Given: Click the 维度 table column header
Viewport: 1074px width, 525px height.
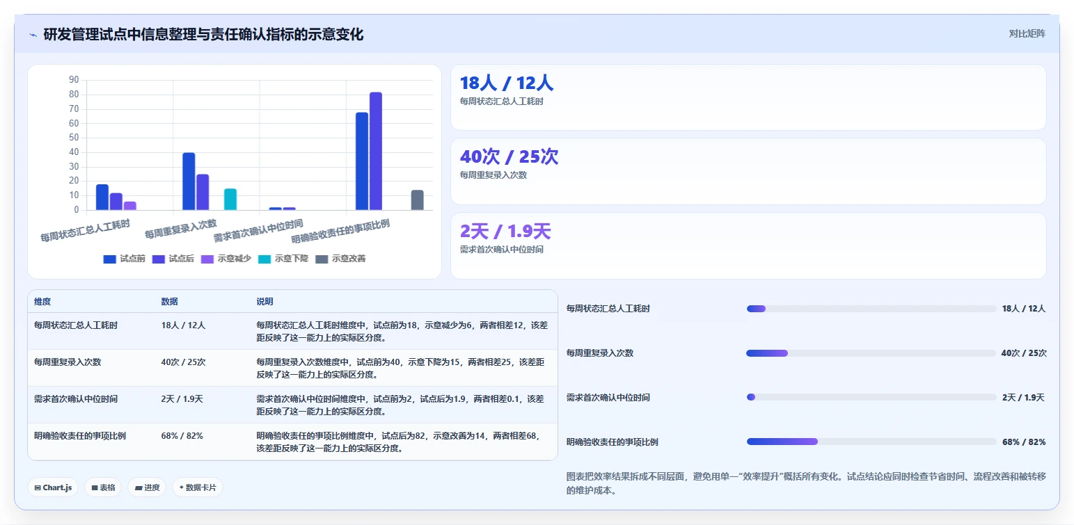Looking at the screenshot, I should (42, 302).
